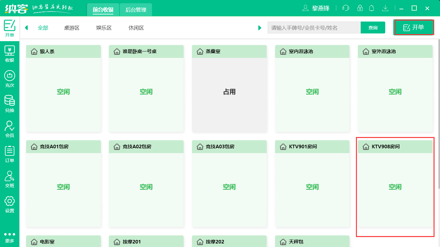This screenshot has height=247, width=440.
Task: Click the lock screen icon in title bar
Action: pos(359,8)
